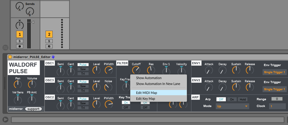
Task: Adjust the Send A knob
Action: tap(20, 6)
